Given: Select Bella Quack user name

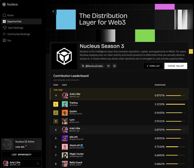Looking at the screenshot, I should [76, 162].
